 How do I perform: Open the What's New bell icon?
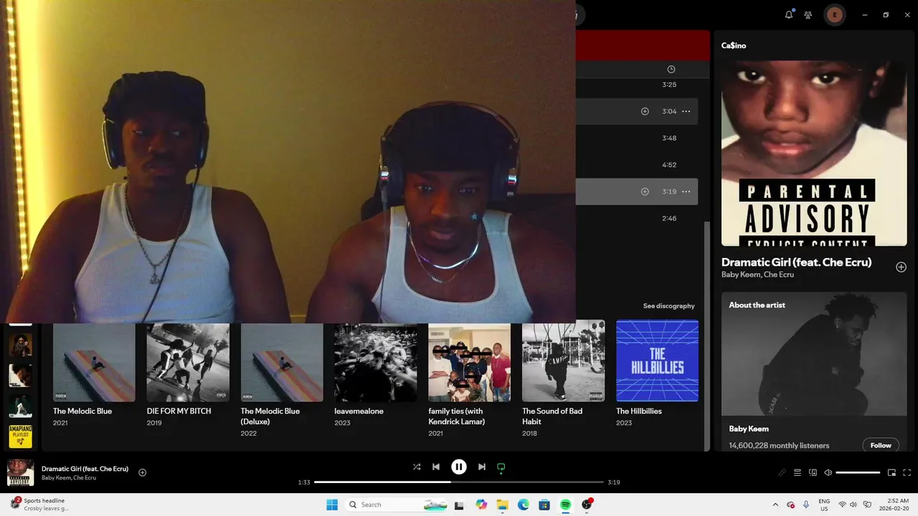pos(789,14)
